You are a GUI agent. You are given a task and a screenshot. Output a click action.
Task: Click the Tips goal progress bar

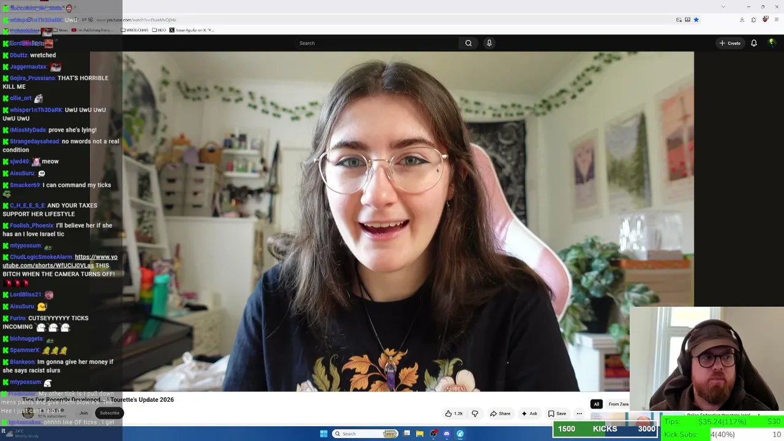(x=722, y=421)
